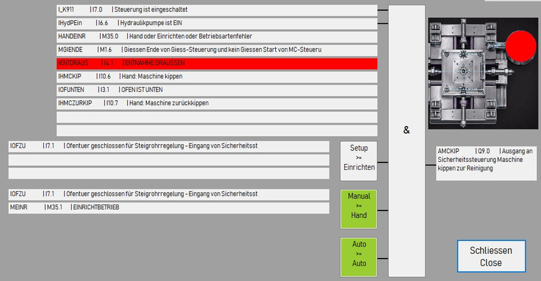
Task: Select the IHydPEin Hydraulikpumpe row
Action: pos(216,23)
